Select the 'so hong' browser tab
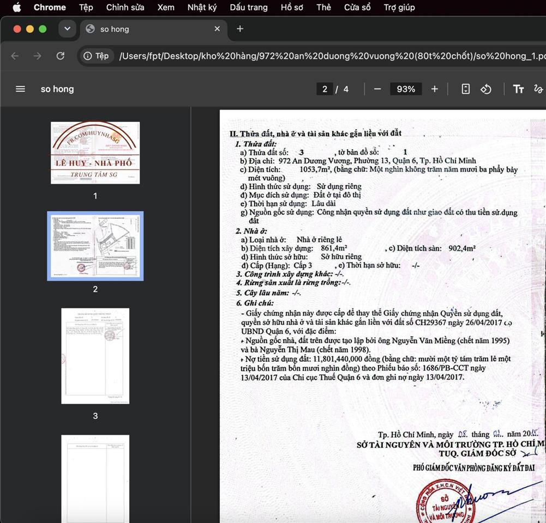Viewport: 546px width, 523px height. tap(154, 29)
